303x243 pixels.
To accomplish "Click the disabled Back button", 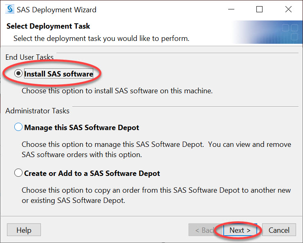I will pos(205,230).
